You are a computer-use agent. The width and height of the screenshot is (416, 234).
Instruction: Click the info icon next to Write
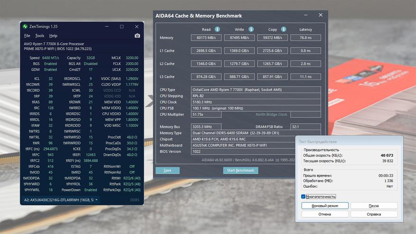tap(251, 29)
